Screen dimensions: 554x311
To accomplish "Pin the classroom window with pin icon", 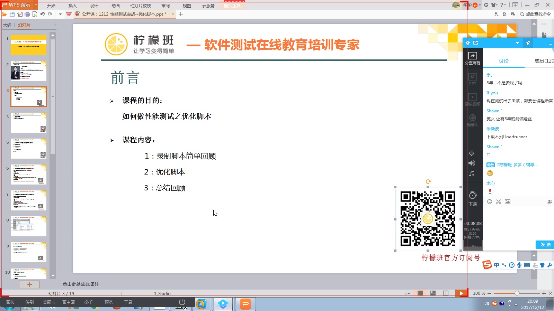I will coord(528,43).
